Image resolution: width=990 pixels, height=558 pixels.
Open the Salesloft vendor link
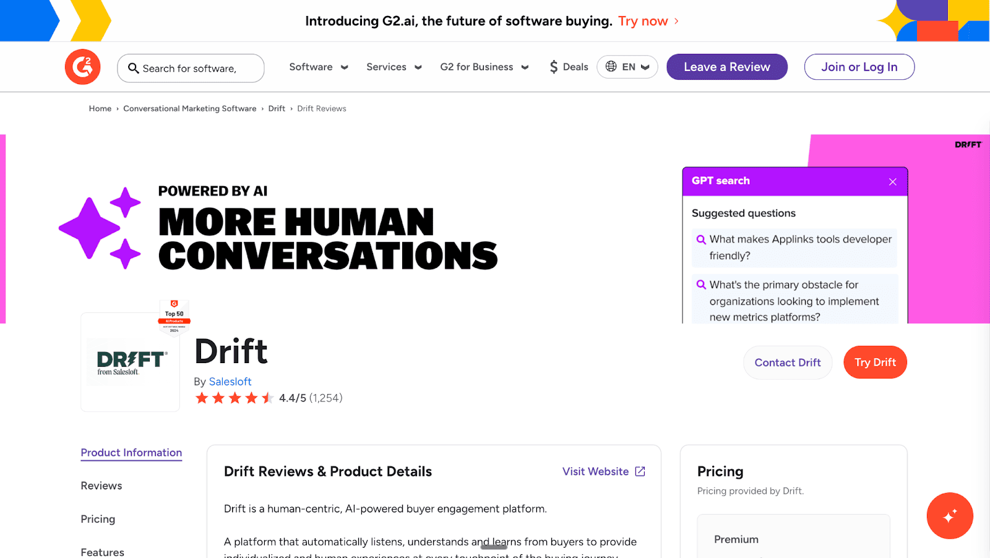(230, 381)
